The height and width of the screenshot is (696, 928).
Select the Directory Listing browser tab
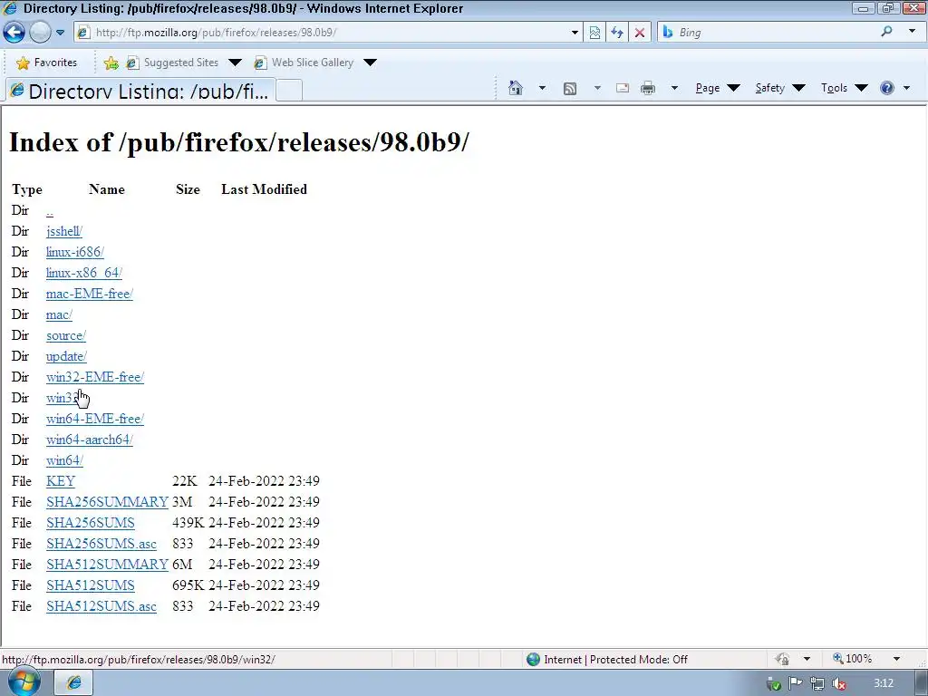tap(140, 91)
